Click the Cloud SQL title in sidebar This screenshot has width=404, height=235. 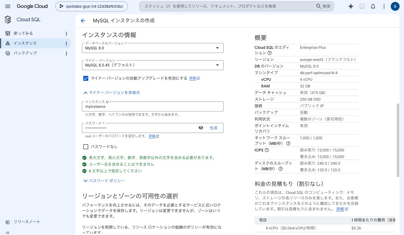[29, 20]
